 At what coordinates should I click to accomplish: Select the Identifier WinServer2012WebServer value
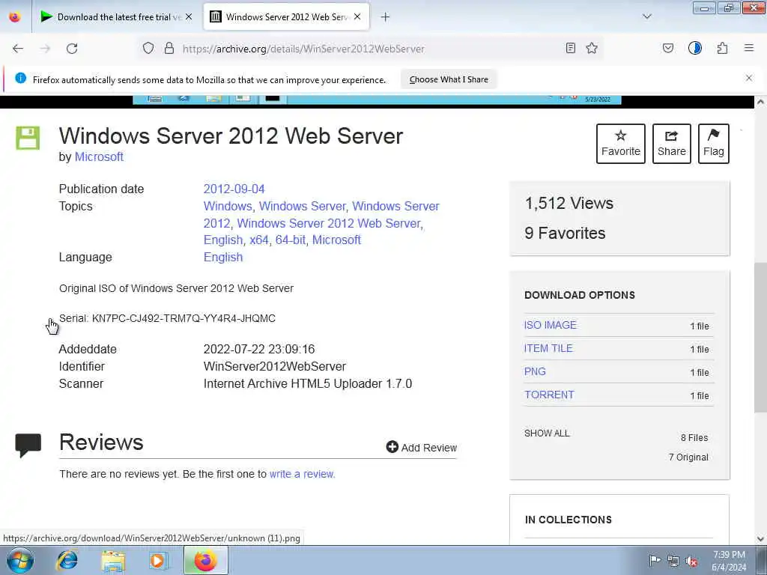pyautogui.click(x=274, y=366)
